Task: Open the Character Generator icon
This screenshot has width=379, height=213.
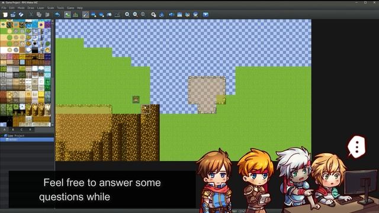Action: click(x=187, y=15)
